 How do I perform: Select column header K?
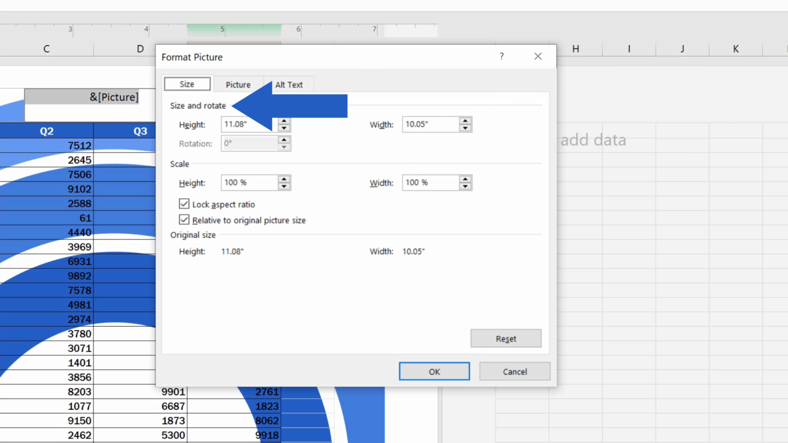pyautogui.click(x=735, y=49)
